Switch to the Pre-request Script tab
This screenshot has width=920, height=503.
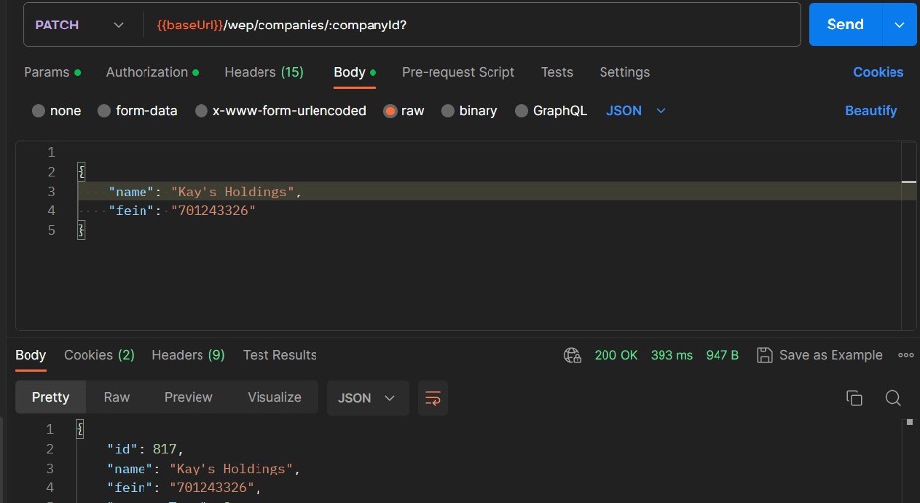[x=458, y=72]
